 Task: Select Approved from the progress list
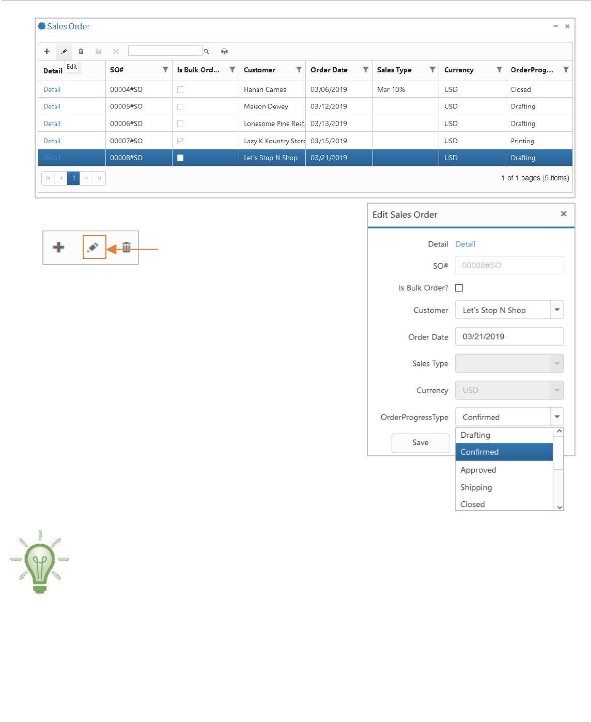click(504, 470)
